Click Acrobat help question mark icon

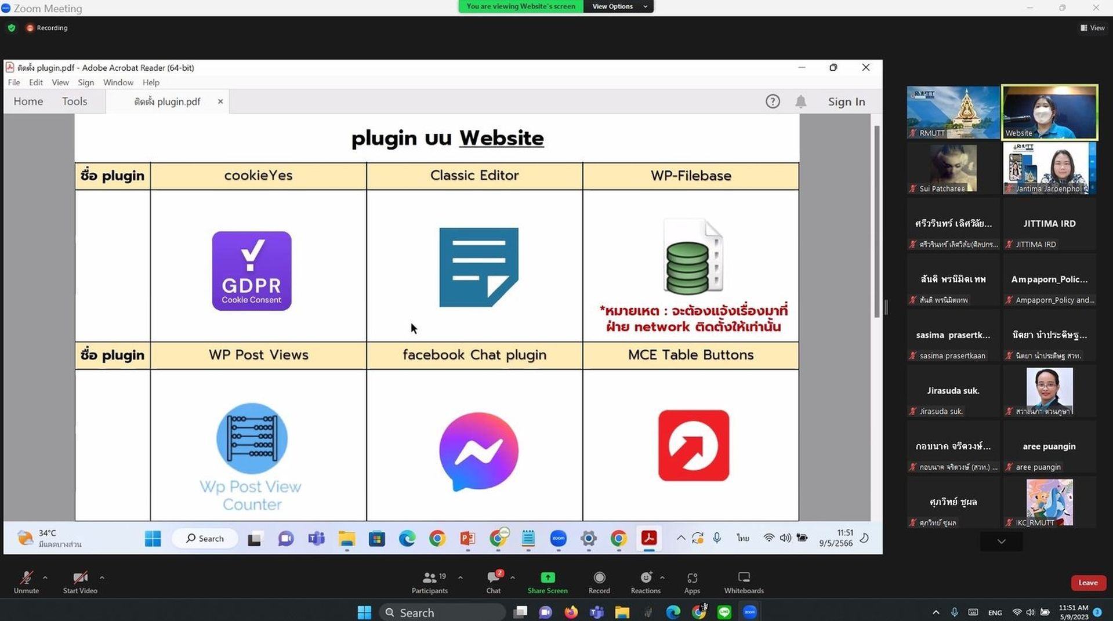[773, 101]
